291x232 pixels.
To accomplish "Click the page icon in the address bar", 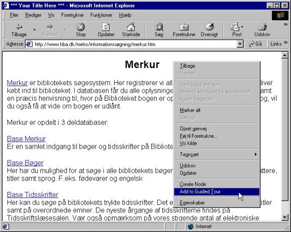I will (29, 44).
